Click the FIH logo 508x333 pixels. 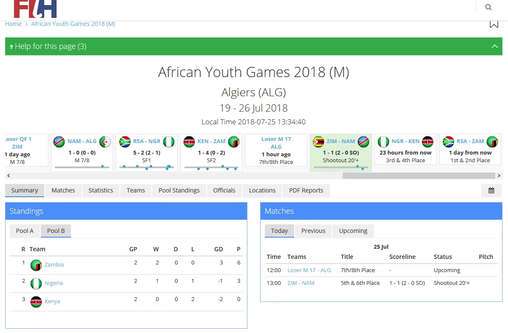point(35,9)
